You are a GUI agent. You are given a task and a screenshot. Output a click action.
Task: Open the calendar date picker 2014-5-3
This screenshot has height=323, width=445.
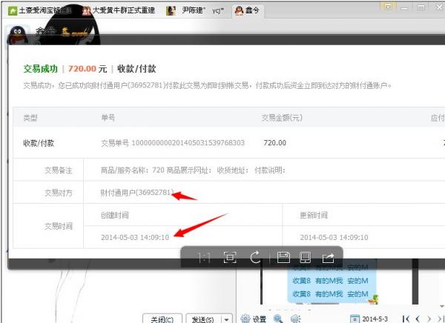point(369,319)
